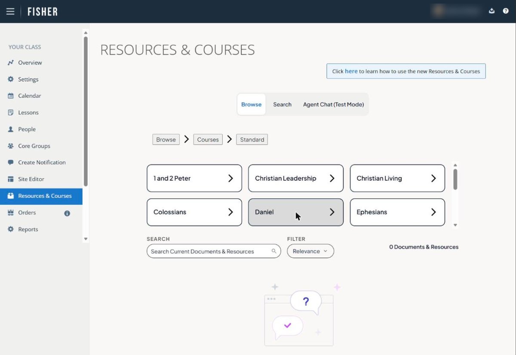Open the Christian Living course card
Viewport: 516px width, 355px height.
(397, 178)
